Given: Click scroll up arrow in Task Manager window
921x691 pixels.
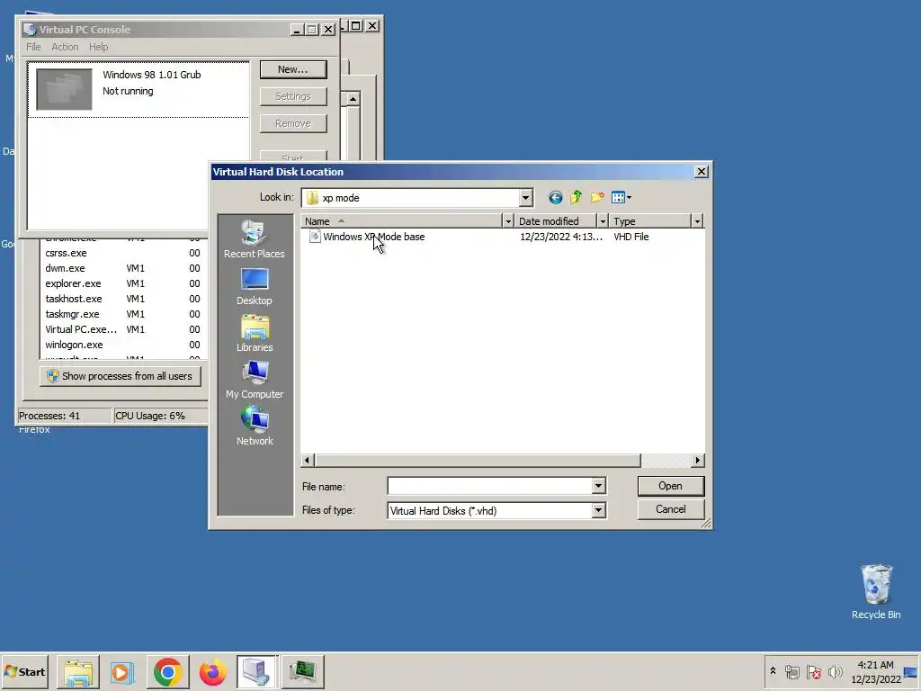Looking at the screenshot, I should pos(353,99).
